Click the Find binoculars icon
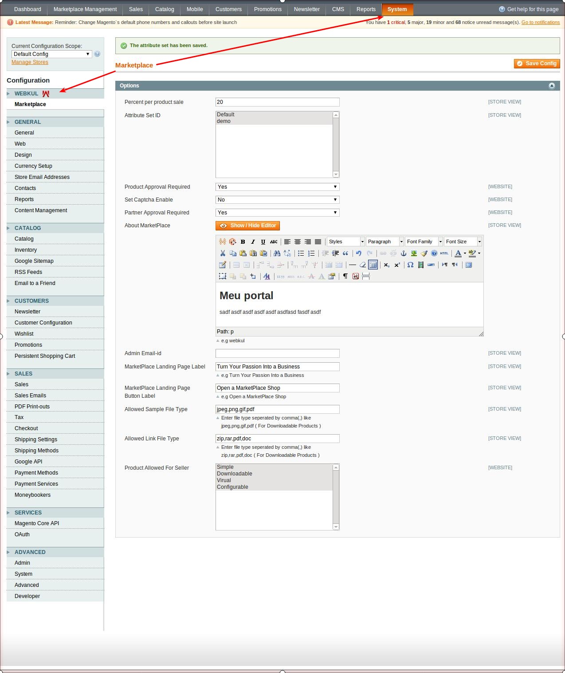The width and height of the screenshot is (565, 673). point(277,253)
